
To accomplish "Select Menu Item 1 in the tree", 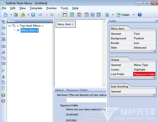I will tap(30, 30).
